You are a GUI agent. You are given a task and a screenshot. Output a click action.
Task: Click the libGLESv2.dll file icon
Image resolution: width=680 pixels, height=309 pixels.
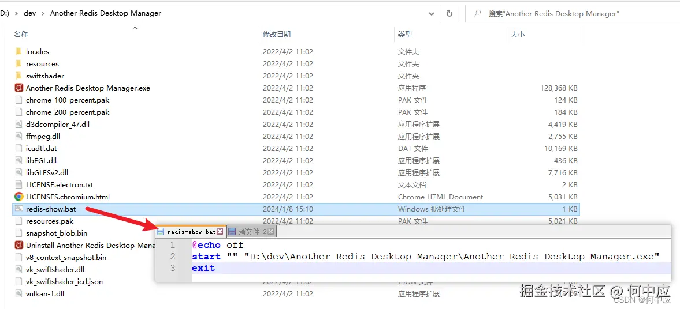pyautogui.click(x=18, y=173)
